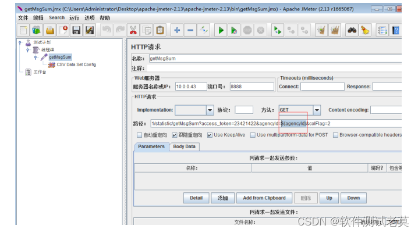Viewport: 418px width, 233px height.
Task: Collapse the getMsgSum tree node handle
Action: (x=36, y=57)
